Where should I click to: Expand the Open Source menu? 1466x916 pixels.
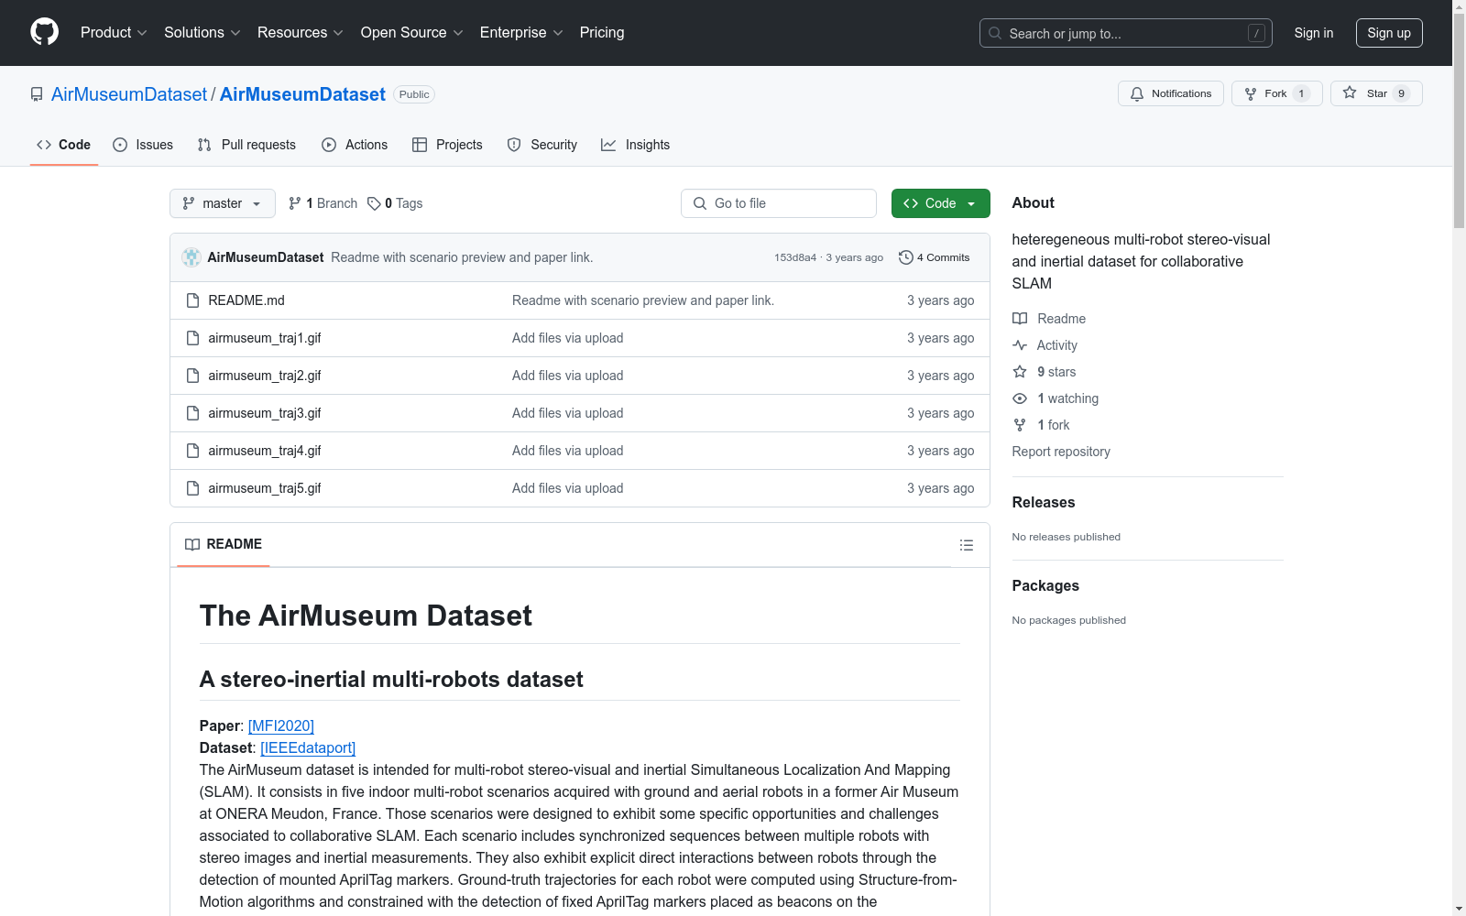point(412,33)
